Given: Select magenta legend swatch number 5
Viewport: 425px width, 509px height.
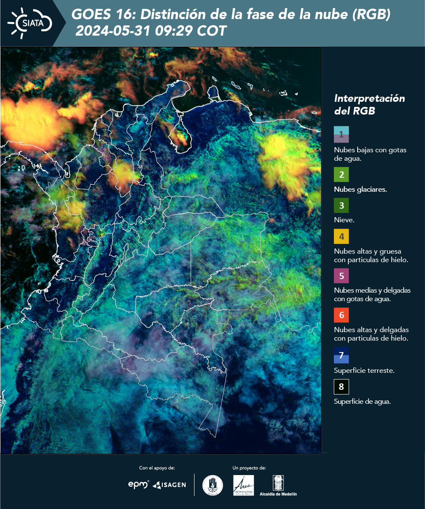Looking at the screenshot, I should coord(341,276).
